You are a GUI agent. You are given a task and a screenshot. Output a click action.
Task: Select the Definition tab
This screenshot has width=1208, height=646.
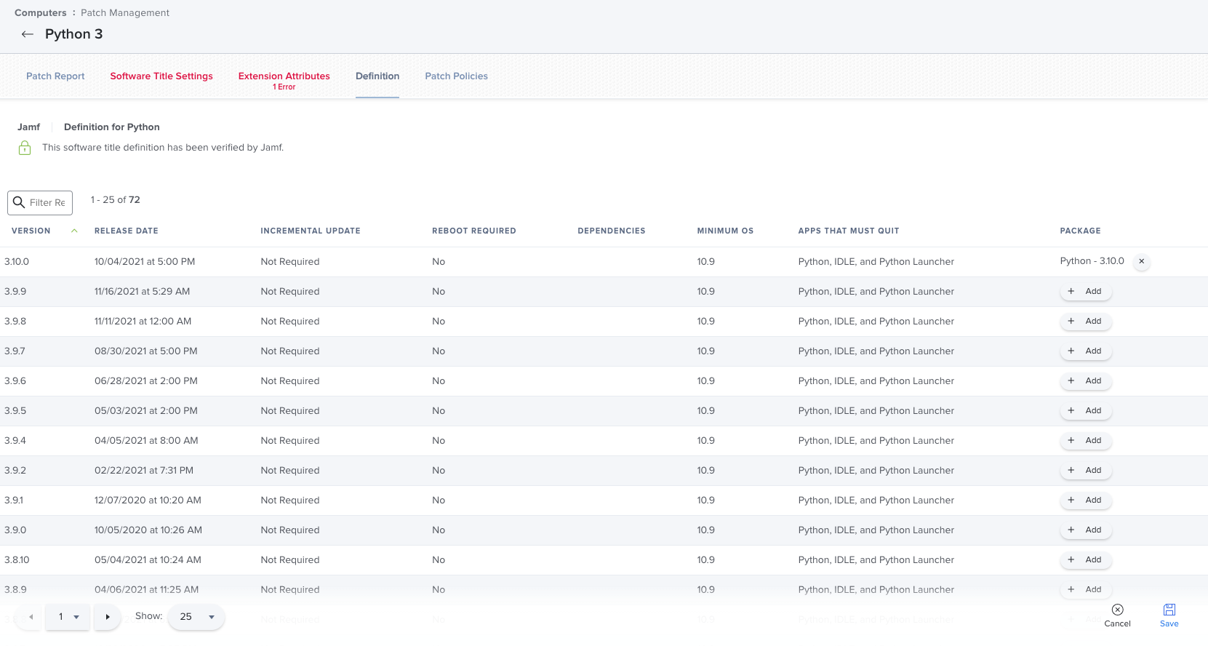(377, 76)
